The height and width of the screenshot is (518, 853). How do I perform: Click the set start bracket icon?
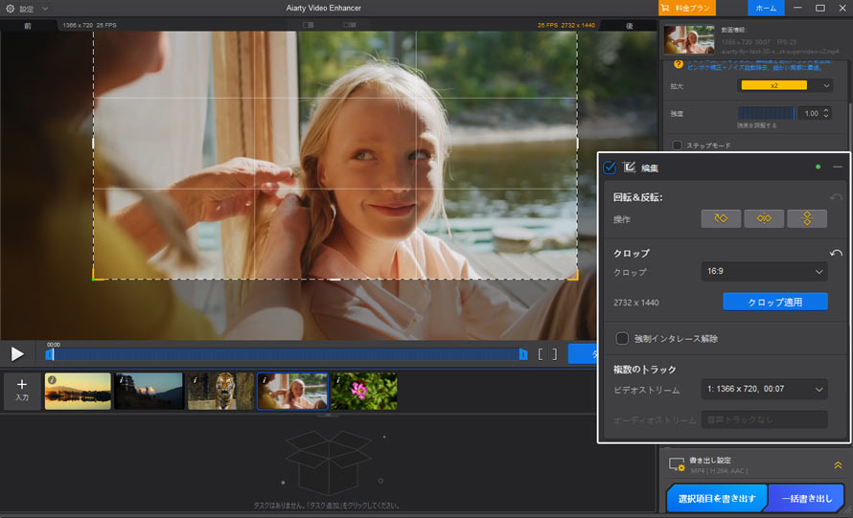(x=541, y=354)
